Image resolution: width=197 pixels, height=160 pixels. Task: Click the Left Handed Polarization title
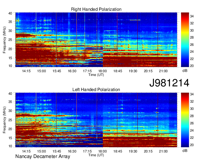point(96,90)
